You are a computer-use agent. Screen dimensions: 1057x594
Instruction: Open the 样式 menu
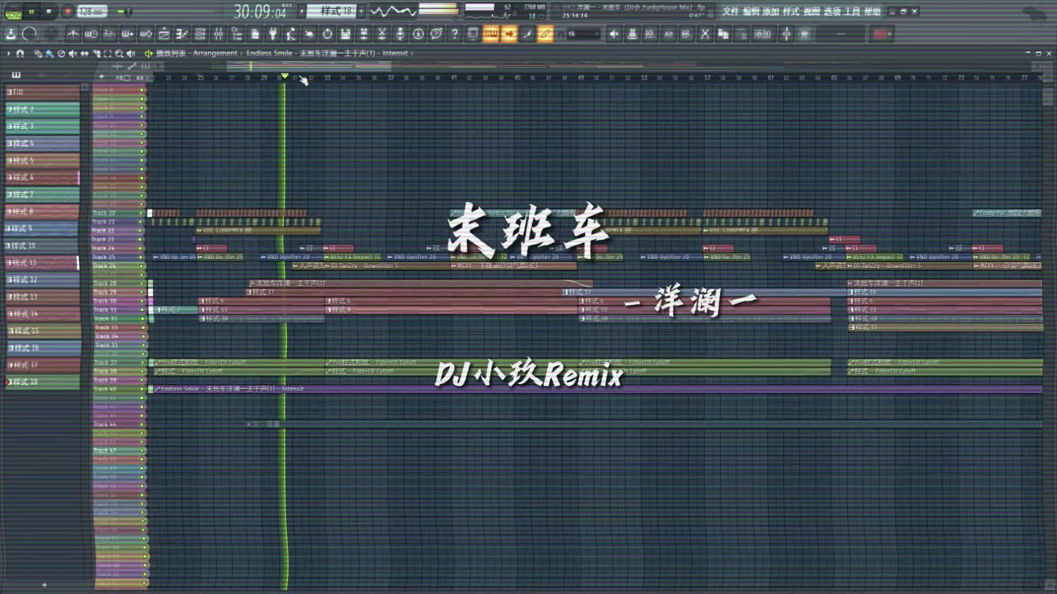[x=791, y=12]
